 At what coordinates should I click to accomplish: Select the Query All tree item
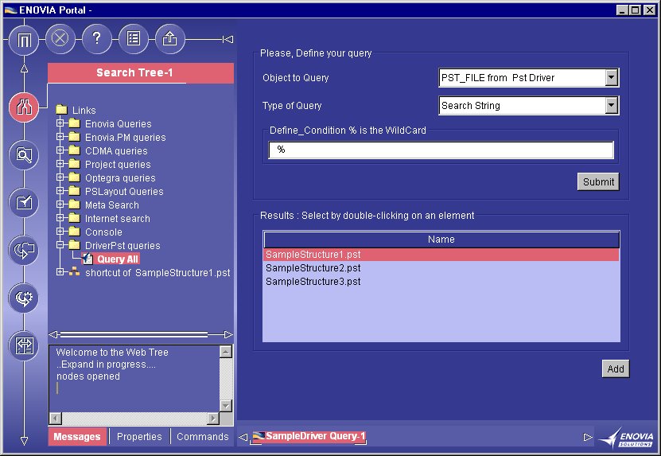pos(118,259)
